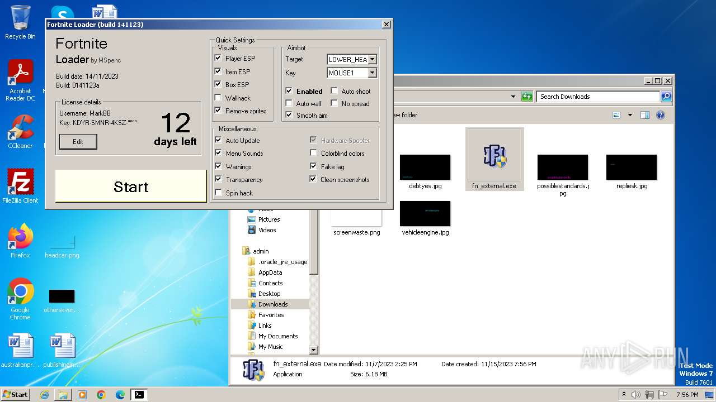The image size is (716, 402).
Task: Open Acrobat Reader DC desktop shortcut
Action: (x=20, y=80)
